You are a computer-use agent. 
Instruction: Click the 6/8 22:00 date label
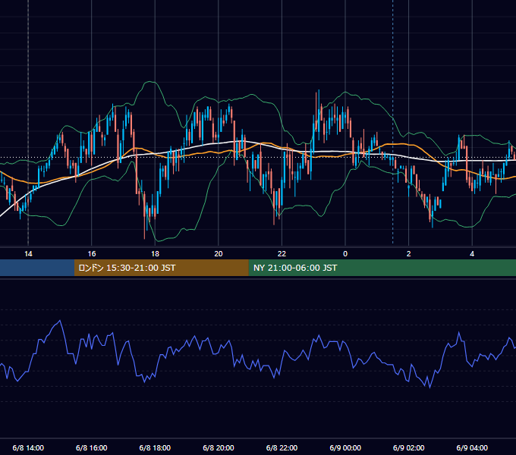point(282,447)
